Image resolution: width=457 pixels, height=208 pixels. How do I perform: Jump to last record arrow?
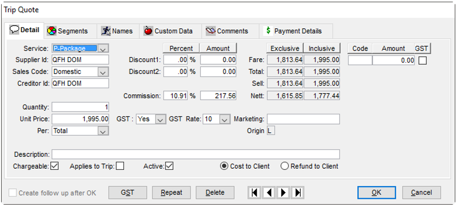[x=298, y=193]
